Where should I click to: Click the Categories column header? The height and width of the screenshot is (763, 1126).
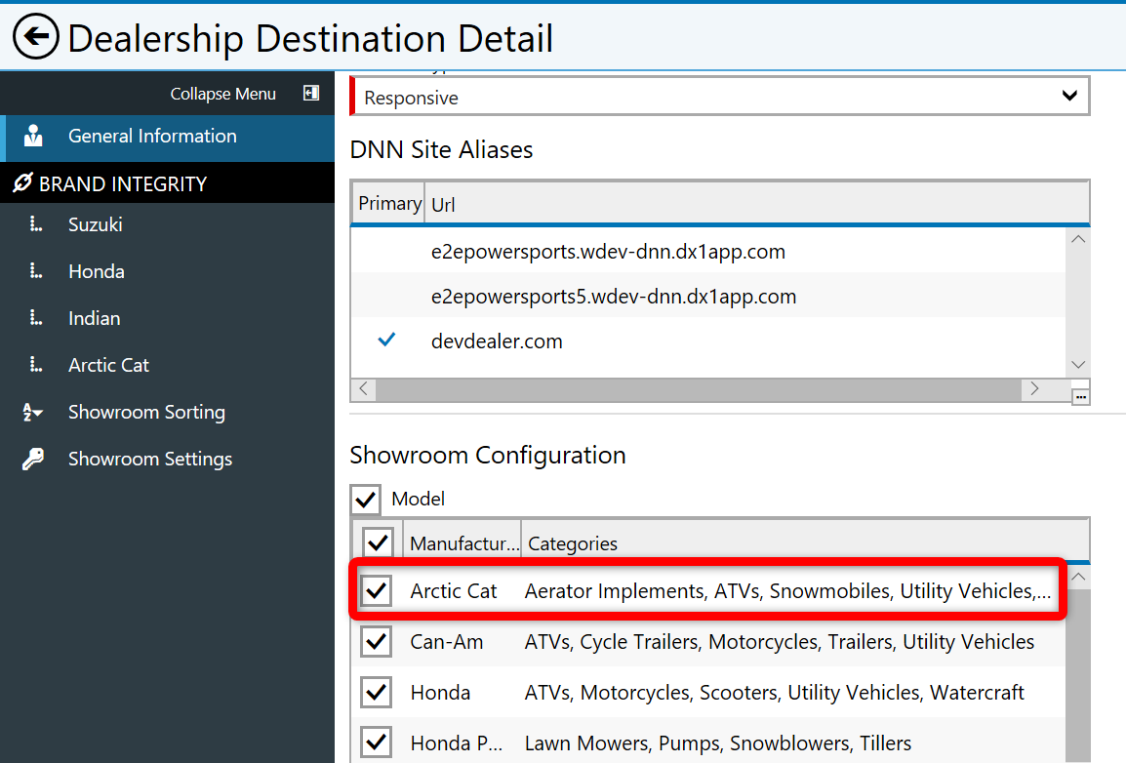(x=805, y=543)
